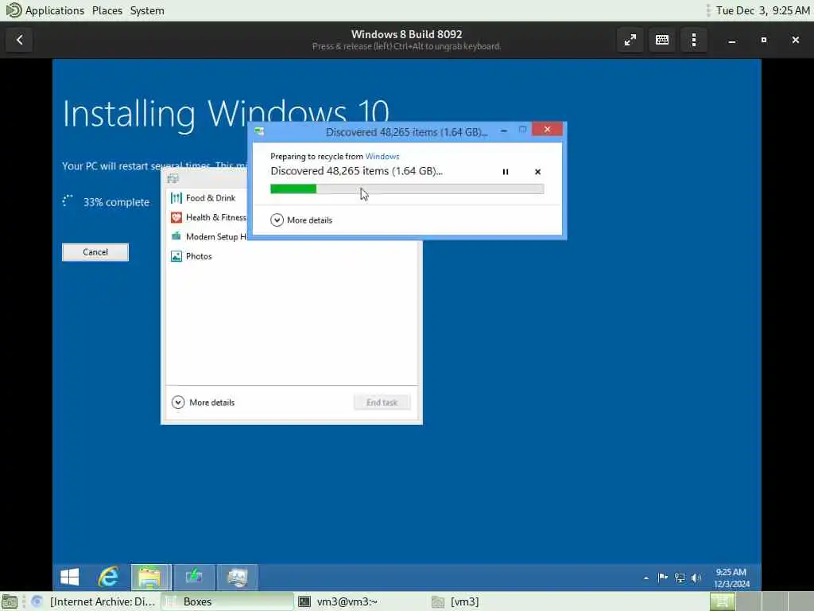Switch to Boxes in bottom panel
814x611 pixels.
click(227, 601)
